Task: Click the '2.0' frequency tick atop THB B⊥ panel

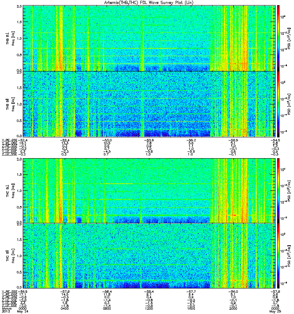Action: coord(19,6)
